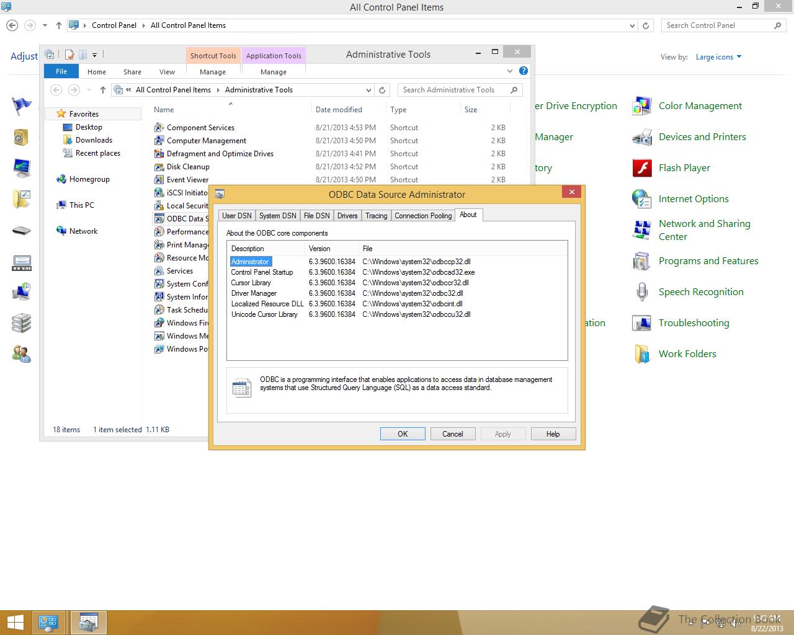Switch to the File DSN tab

point(316,216)
